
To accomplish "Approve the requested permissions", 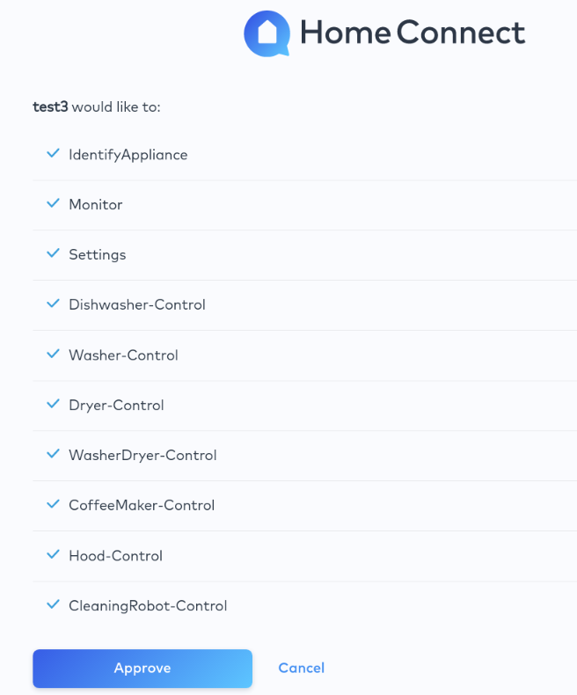I will [142, 669].
